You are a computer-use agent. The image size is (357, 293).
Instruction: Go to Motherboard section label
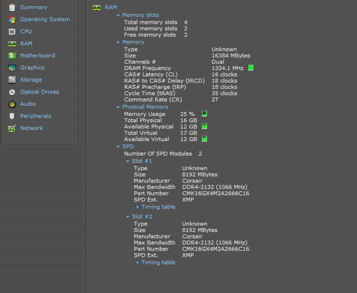[x=37, y=56]
